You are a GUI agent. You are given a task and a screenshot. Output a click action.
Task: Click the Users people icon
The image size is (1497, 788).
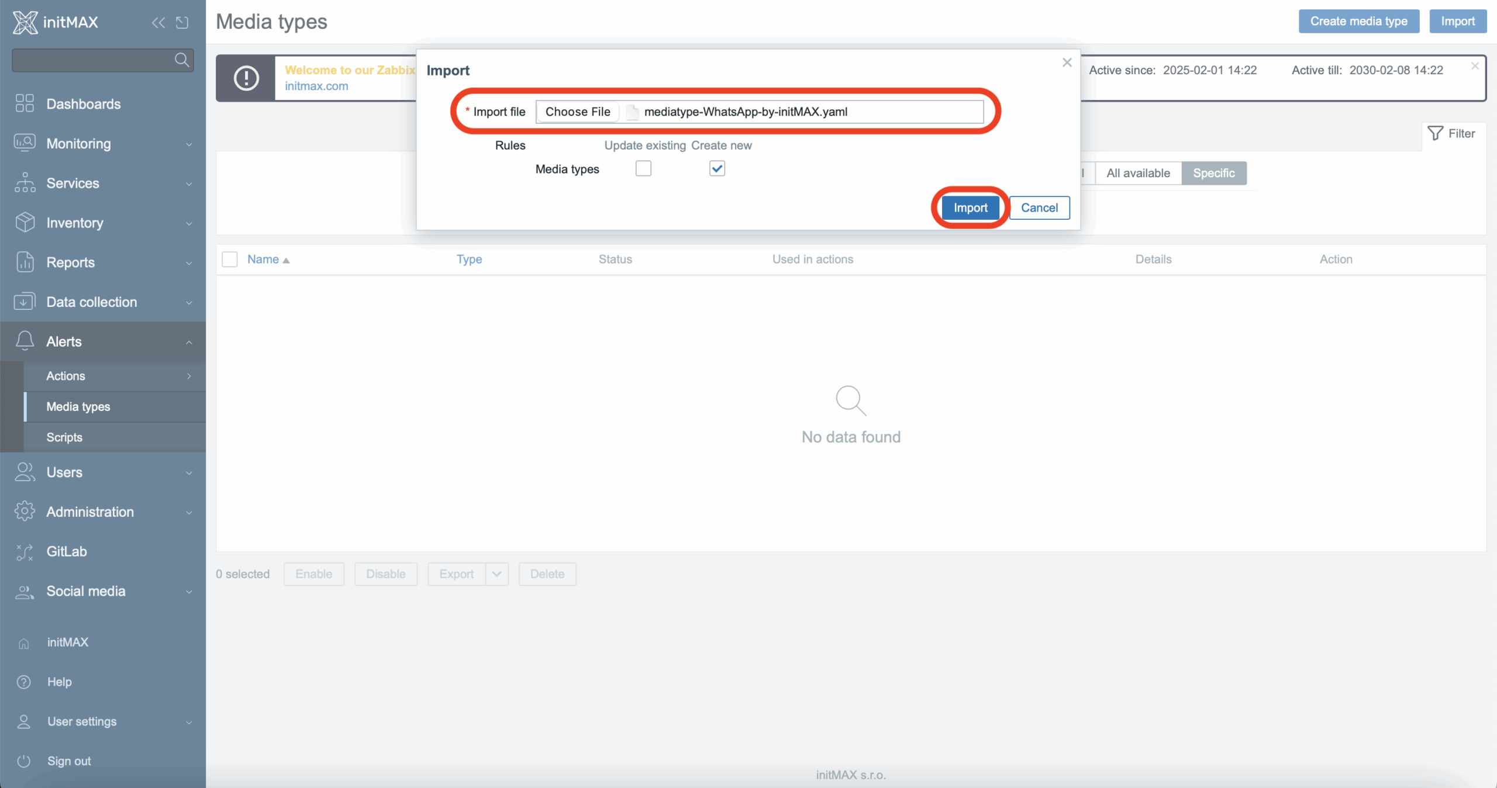[25, 472]
